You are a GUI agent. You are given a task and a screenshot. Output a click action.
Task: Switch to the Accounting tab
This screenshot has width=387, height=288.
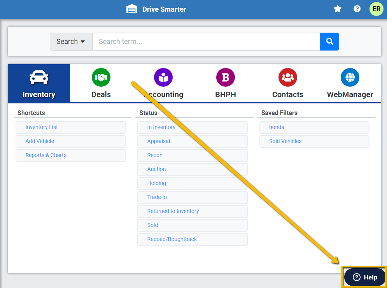pos(163,84)
